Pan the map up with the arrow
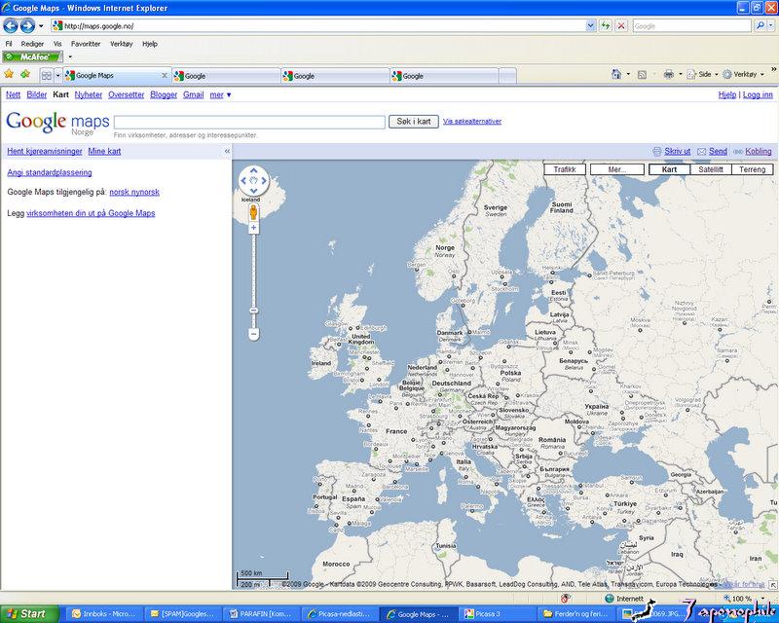Image resolution: width=779 pixels, height=623 pixels. 253,170
